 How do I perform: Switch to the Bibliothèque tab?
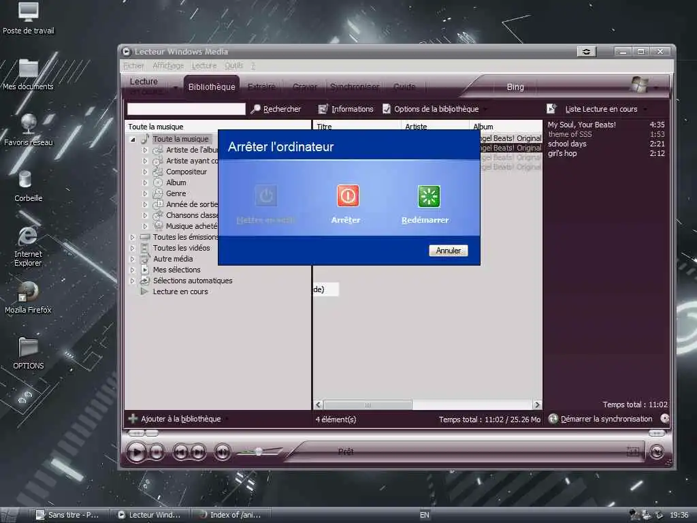point(212,86)
